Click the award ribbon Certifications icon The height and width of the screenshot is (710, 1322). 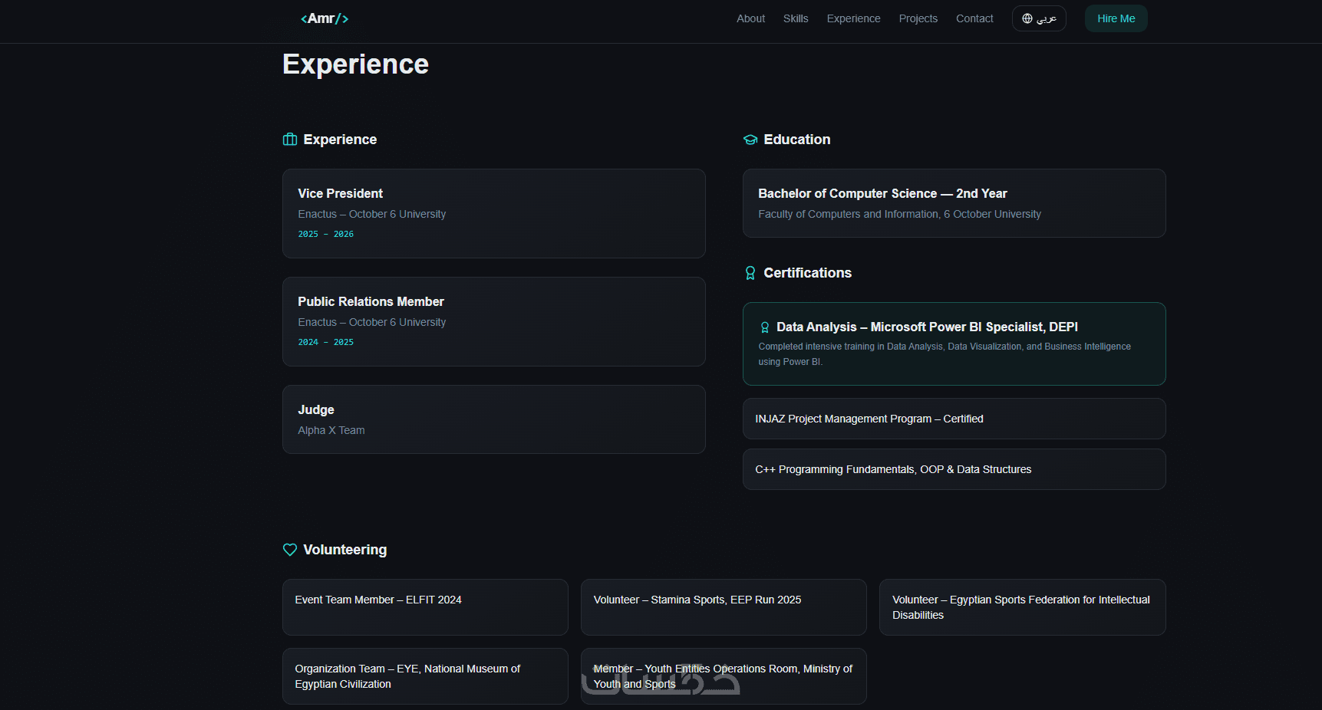point(750,273)
